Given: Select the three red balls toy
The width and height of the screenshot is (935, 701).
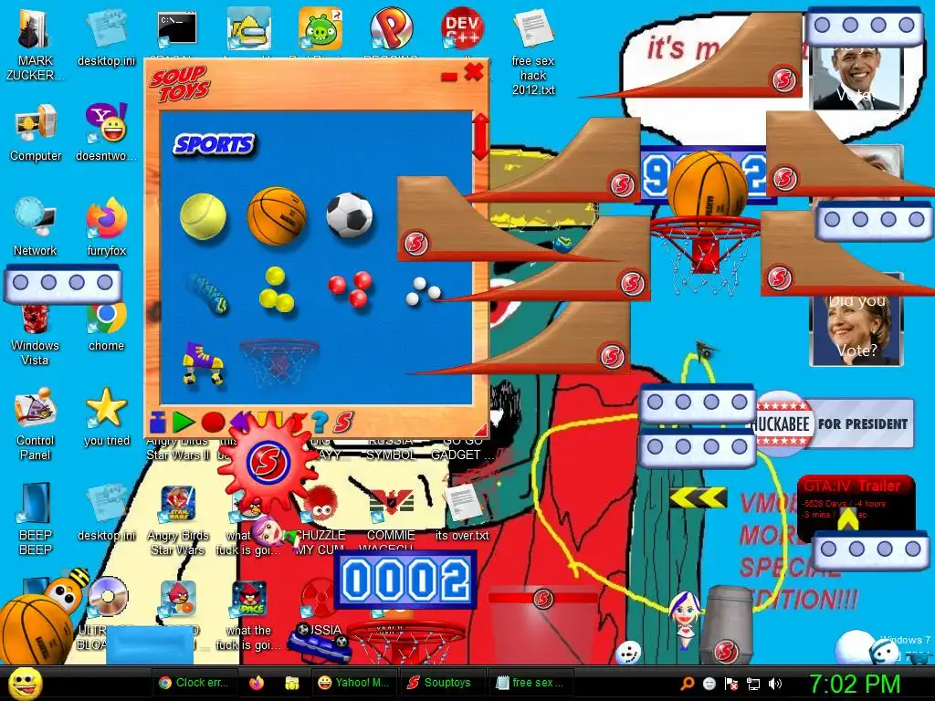Looking at the screenshot, I should tap(350, 288).
